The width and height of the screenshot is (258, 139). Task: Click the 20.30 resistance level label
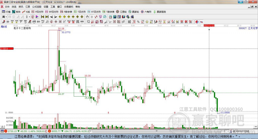tap(87, 76)
